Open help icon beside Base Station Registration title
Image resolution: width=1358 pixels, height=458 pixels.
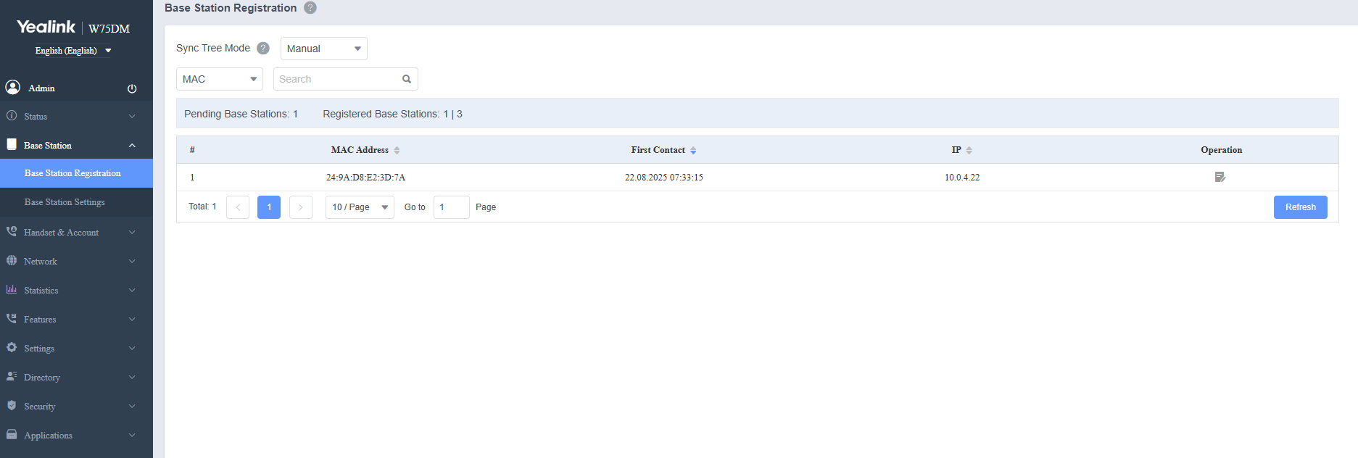pyautogui.click(x=310, y=8)
